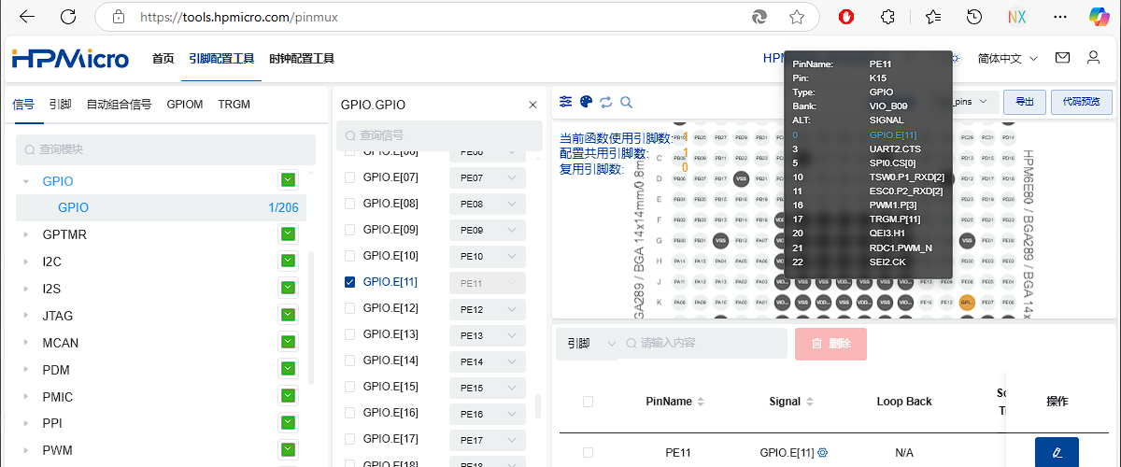
Task: Check the GPIO.E[10] checkbox
Action: [x=350, y=256]
